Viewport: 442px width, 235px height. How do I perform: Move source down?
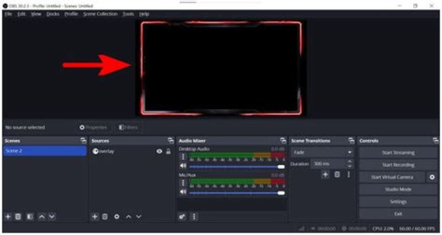coord(139,217)
